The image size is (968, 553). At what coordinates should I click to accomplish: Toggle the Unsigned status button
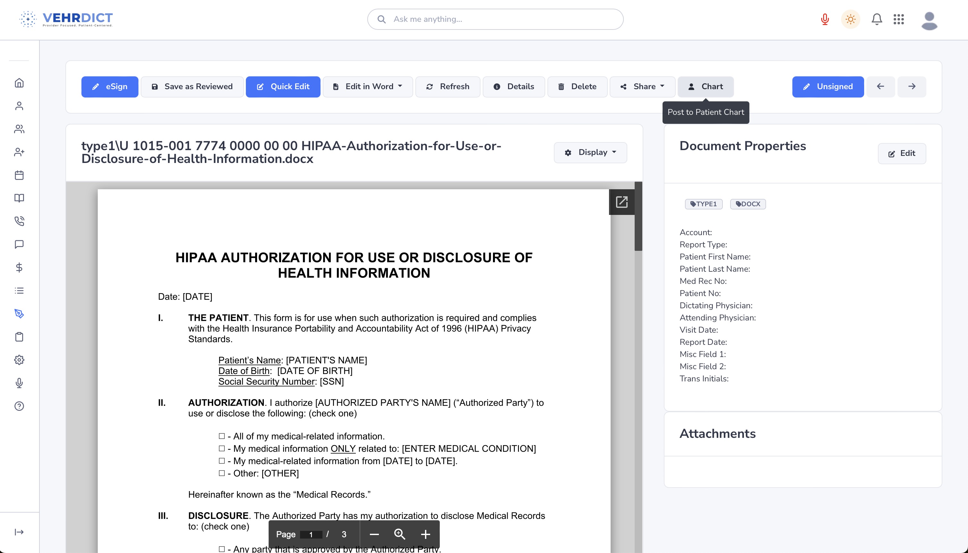(x=828, y=87)
